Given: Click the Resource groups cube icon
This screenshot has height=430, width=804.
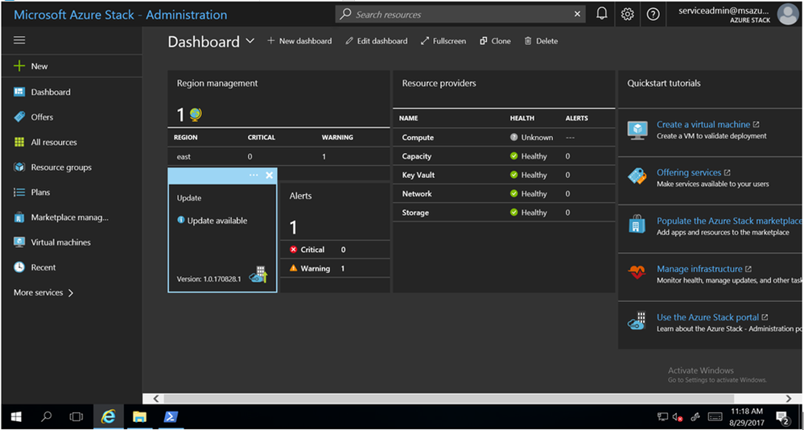Looking at the screenshot, I should pos(19,167).
